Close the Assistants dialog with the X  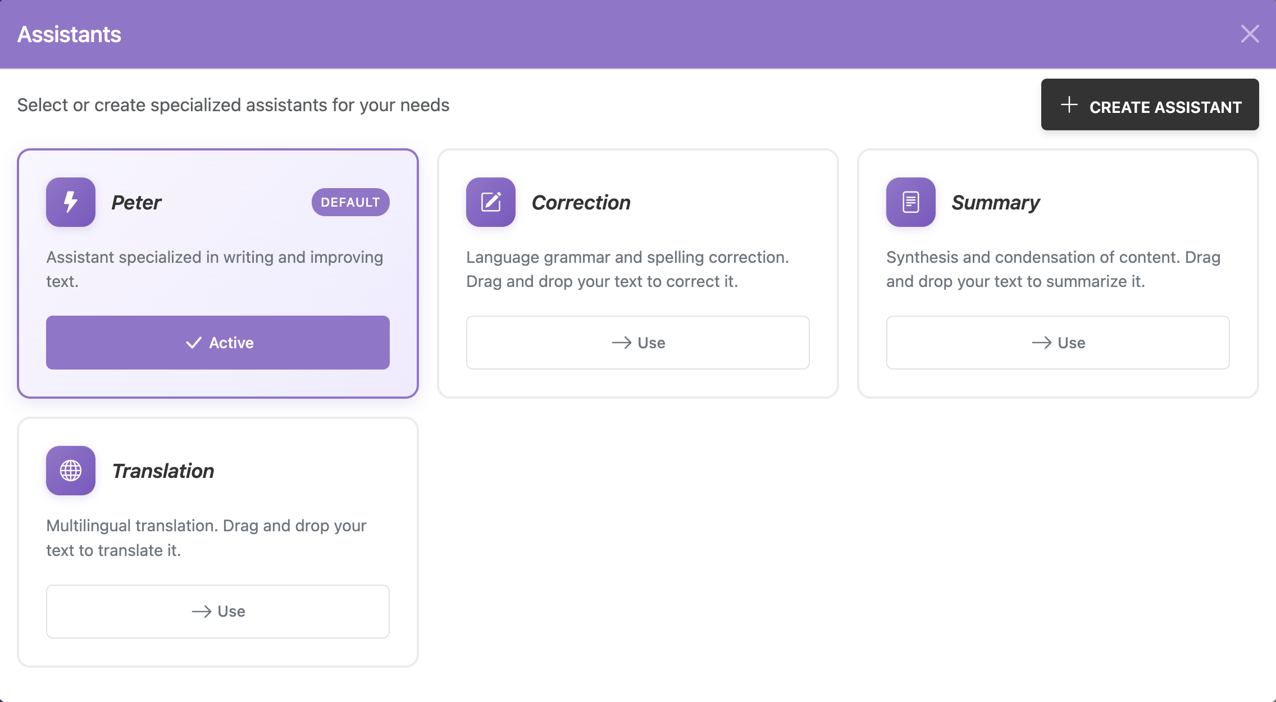[x=1250, y=34]
